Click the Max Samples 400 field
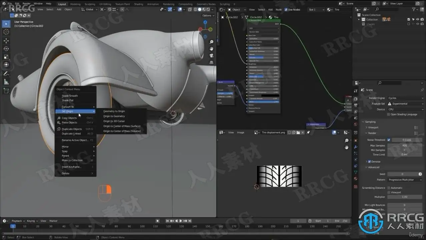Screen dimensions: 426x240 point(404,145)
